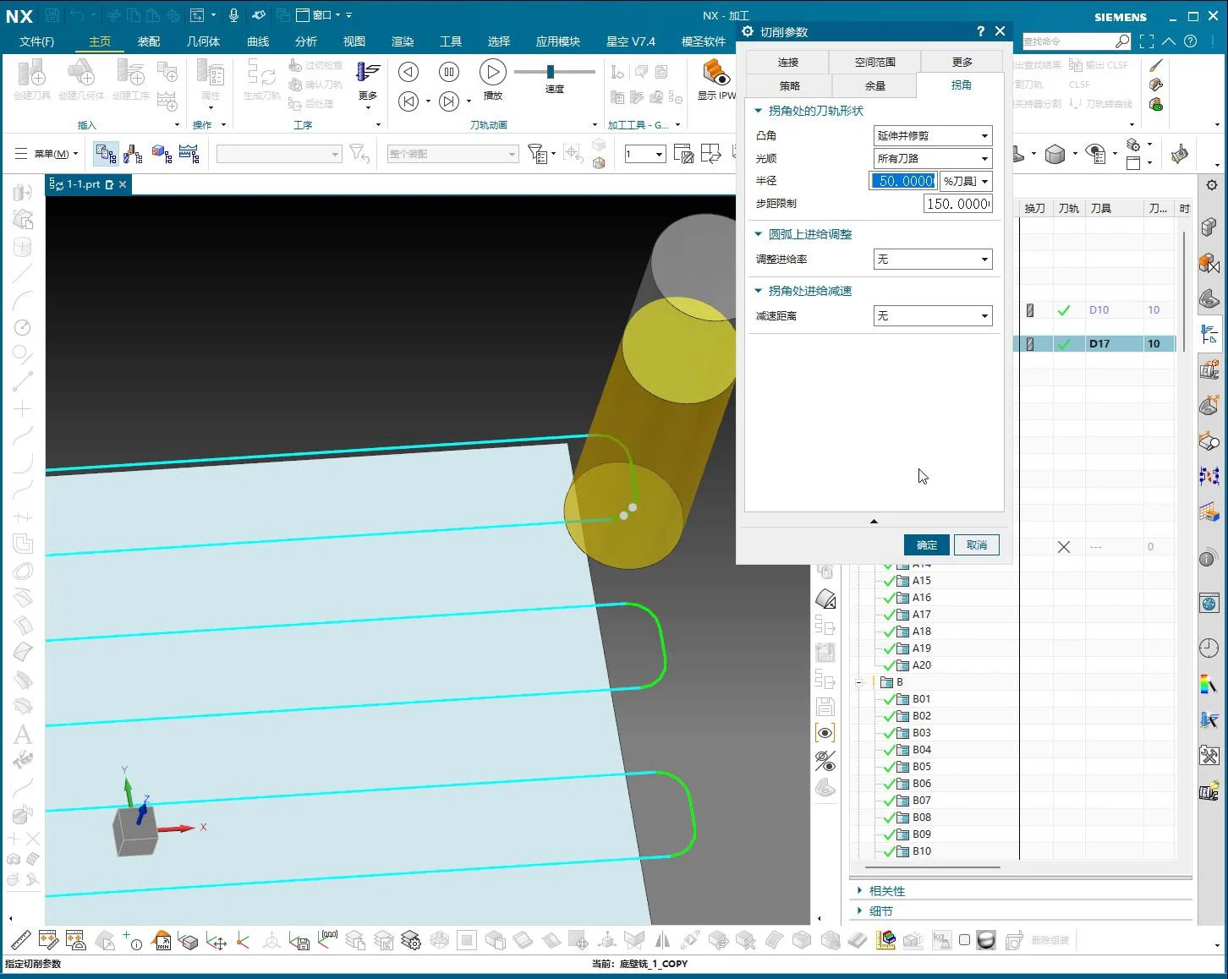Cancel the dialog using 取消
1228x979 pixels.
[976, 544]
